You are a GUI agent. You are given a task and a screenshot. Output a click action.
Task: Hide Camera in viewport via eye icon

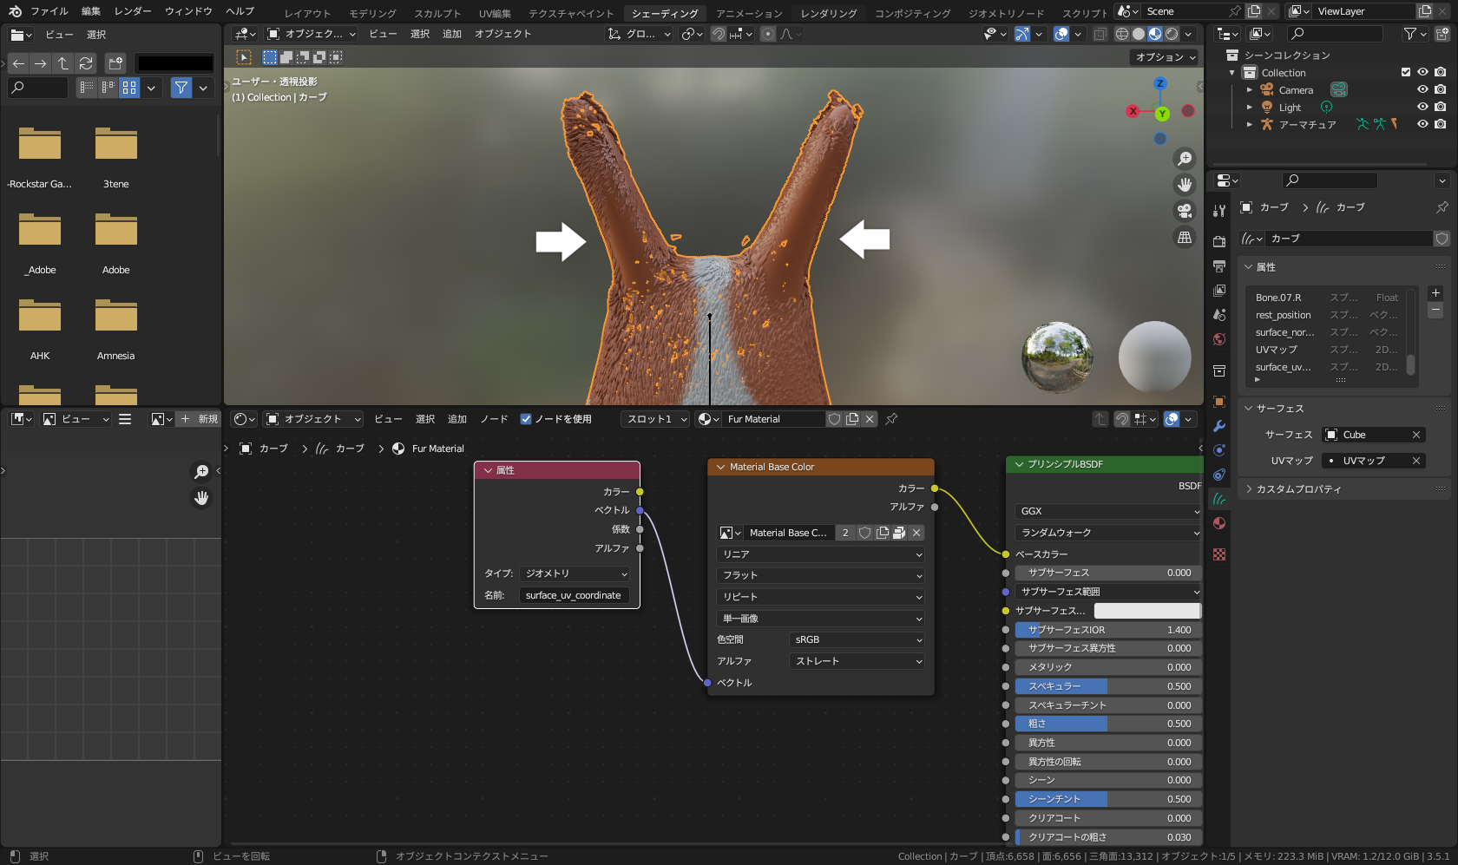coord(1422,90)
